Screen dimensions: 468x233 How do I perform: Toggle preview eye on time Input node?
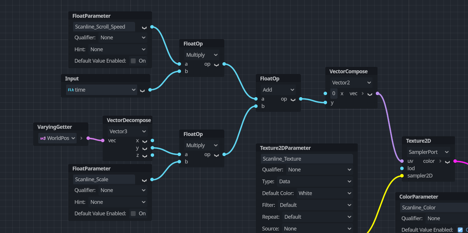pyautogui.click(x=142, y=90)
